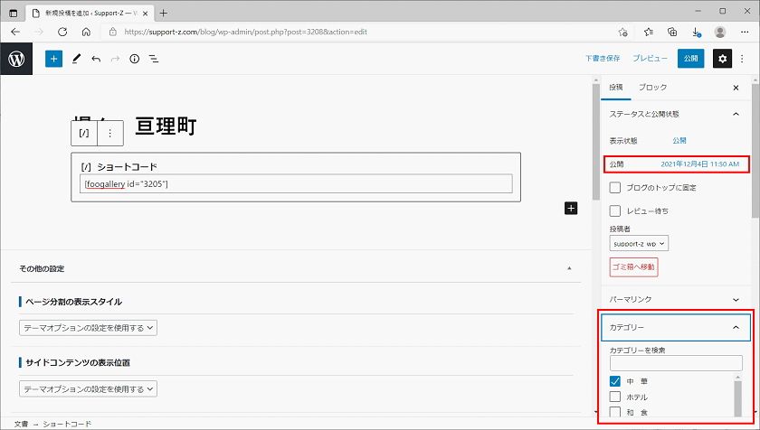Viewport: 760px width, 430px height.
Task: Open the document details info icon
Action: (x=134, y=59)
